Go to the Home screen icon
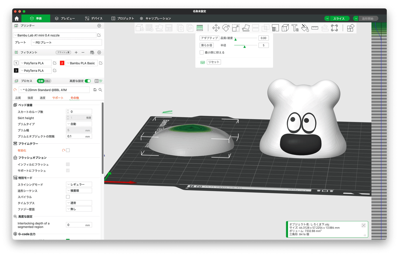The image size is (399, 256). 17,19
